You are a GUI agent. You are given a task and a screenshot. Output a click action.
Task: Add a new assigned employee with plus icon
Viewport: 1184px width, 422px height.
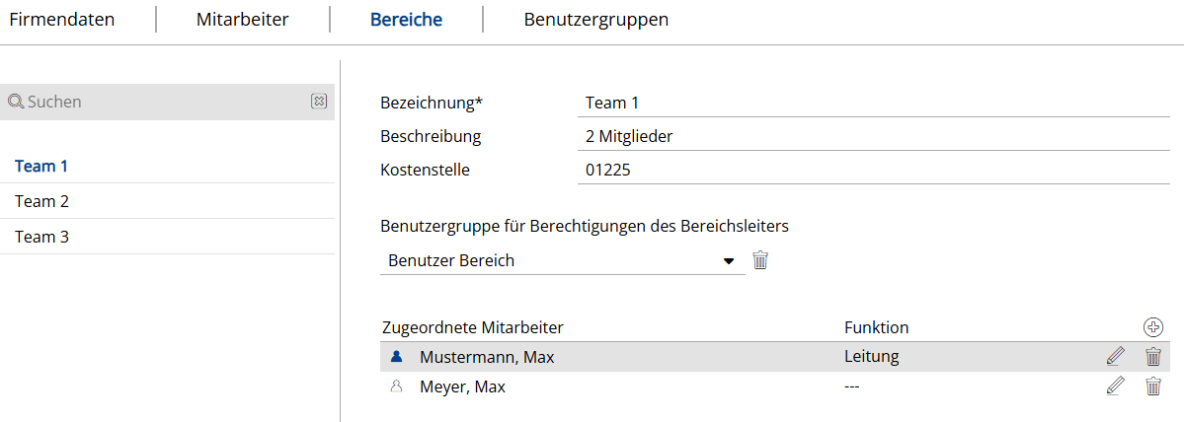click(1152, 327)
